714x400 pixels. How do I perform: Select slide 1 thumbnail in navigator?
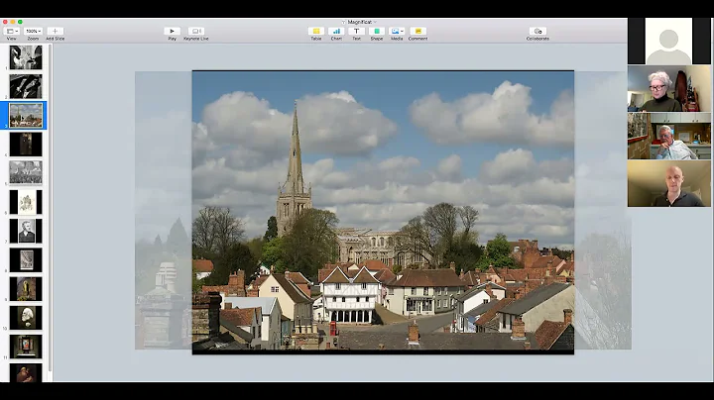pos(26,57)
